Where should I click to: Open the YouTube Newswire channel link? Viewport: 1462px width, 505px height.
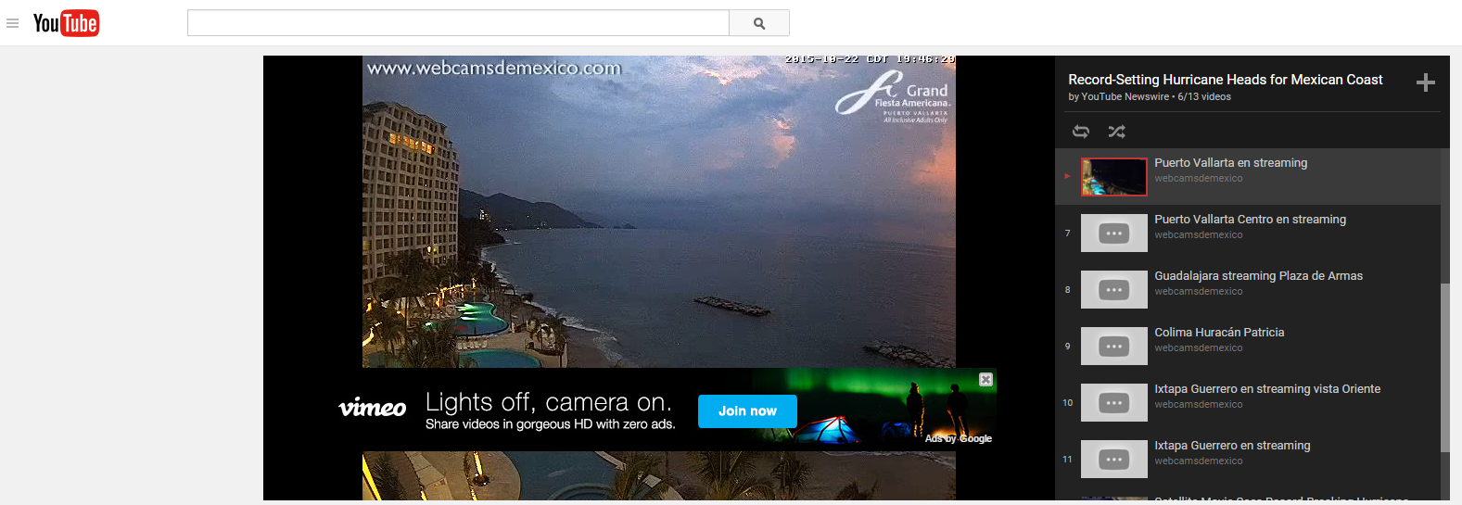[x=1125, y=96]
